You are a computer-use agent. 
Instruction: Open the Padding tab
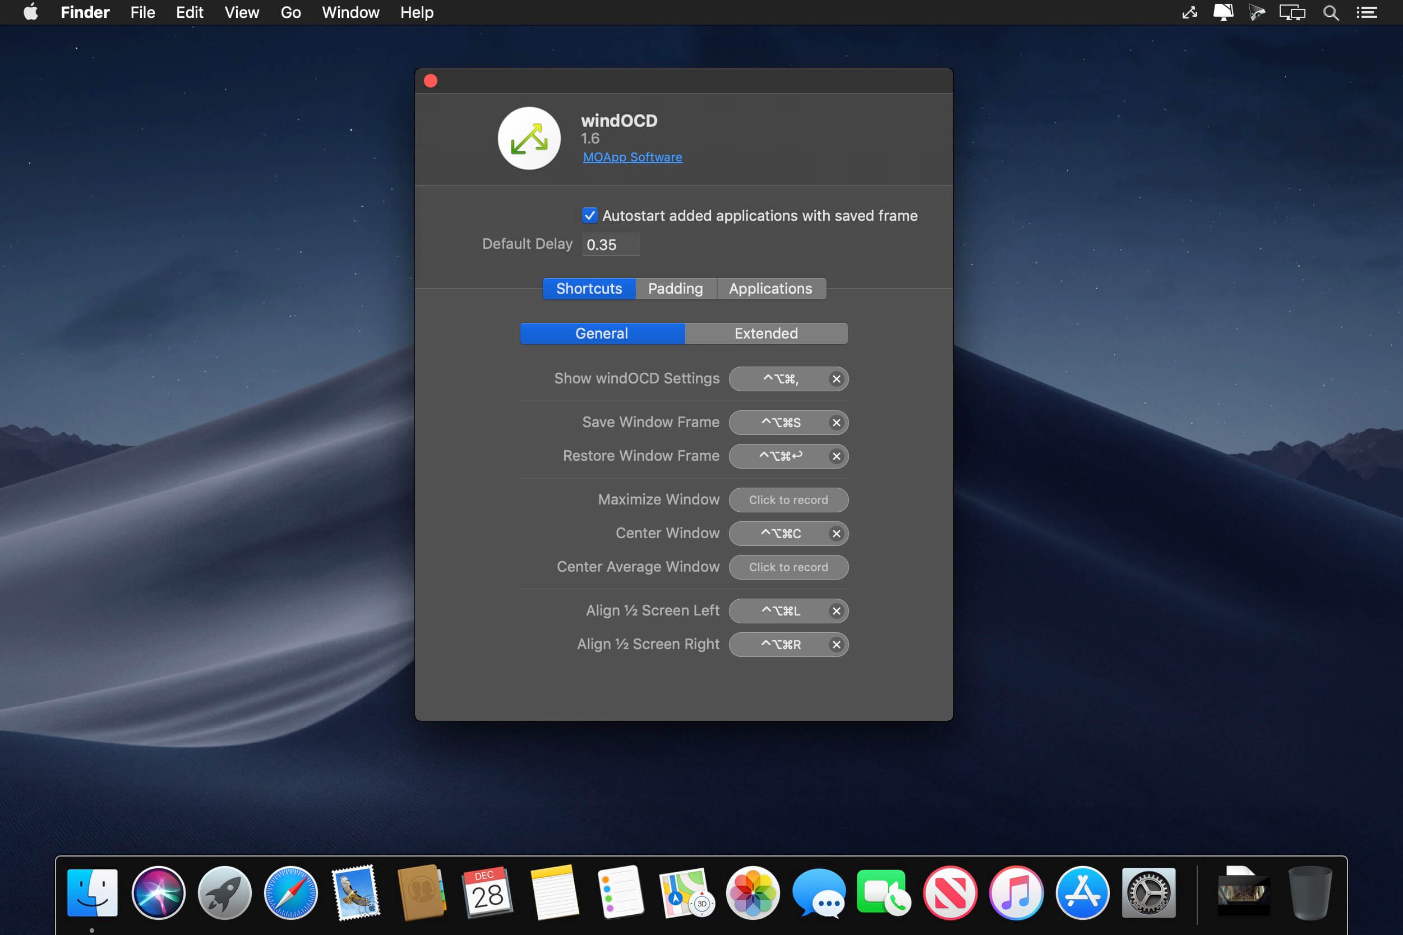pos(675,289)
